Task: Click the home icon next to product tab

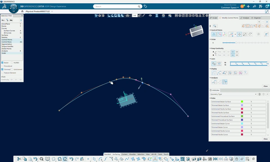Action: pyautogui.click(x=22, y=11)
